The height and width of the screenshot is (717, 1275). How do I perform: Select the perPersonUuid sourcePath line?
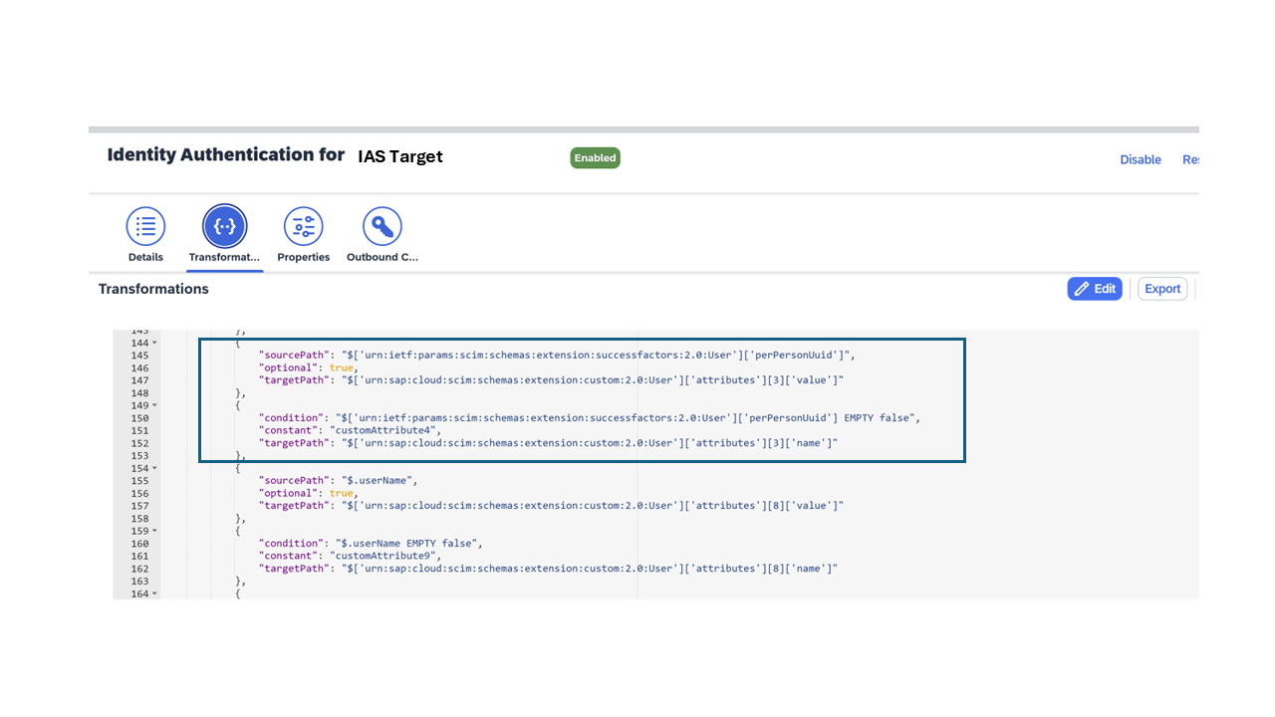coord(558,355)
